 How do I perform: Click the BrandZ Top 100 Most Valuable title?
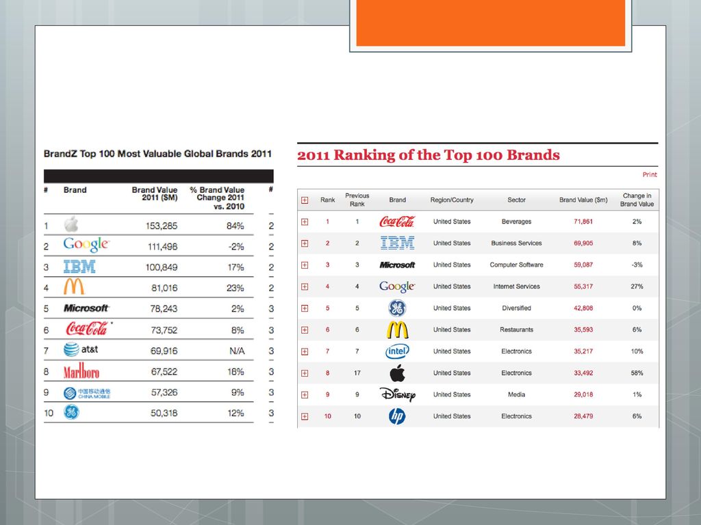click(x=158, y=154)
